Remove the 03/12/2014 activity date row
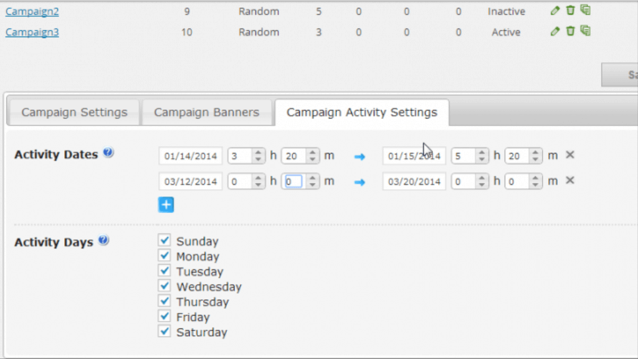 pos(569,180)
